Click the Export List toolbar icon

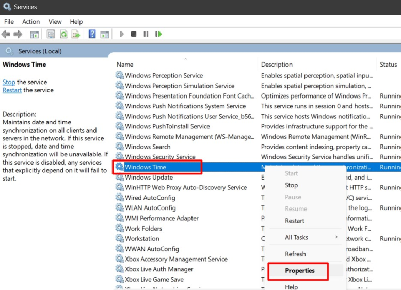tap(75, 34)
